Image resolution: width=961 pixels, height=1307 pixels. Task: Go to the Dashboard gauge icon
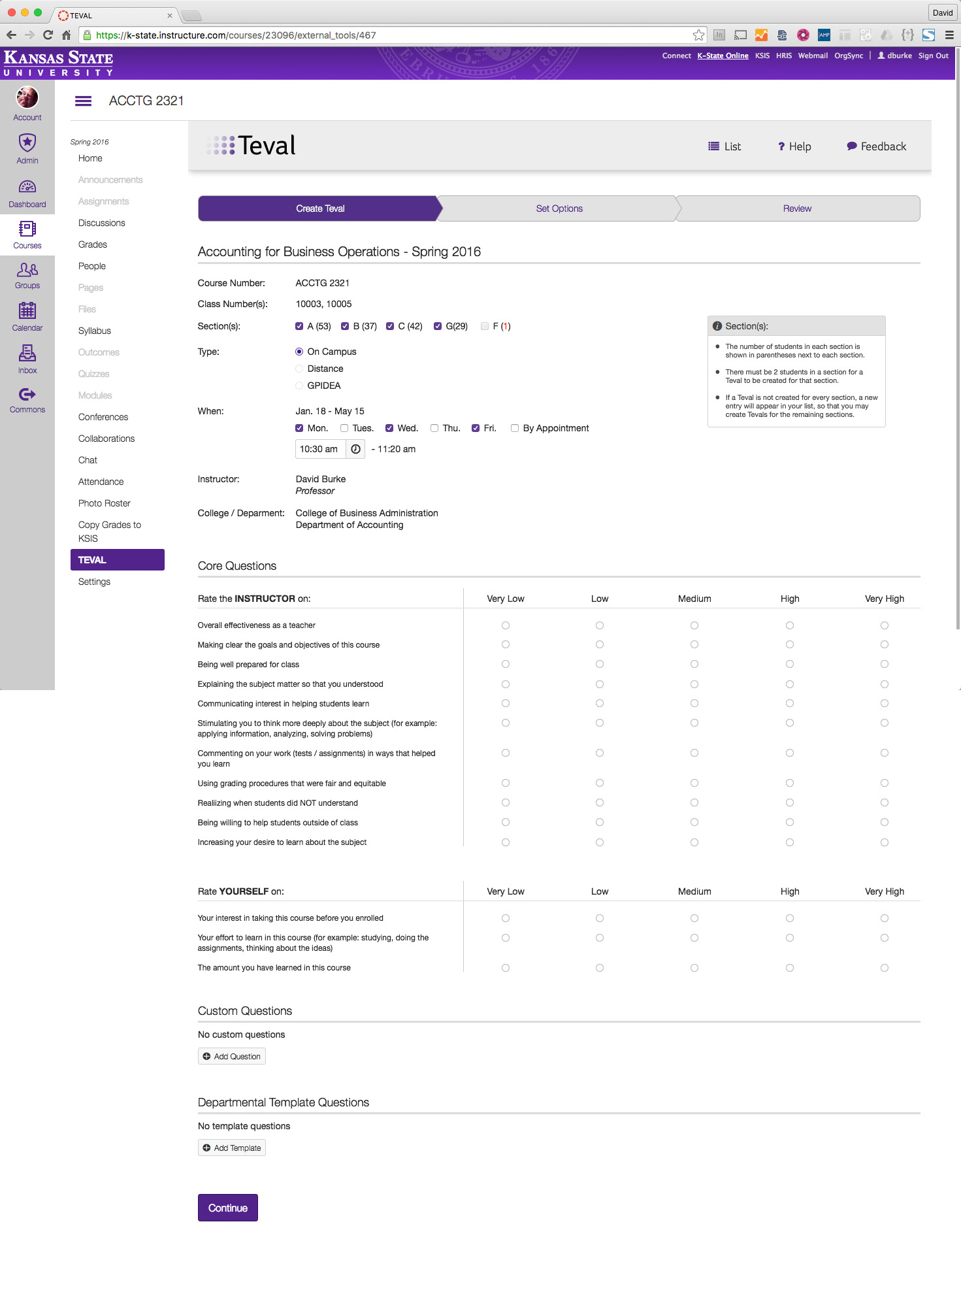tap(27, 187)
